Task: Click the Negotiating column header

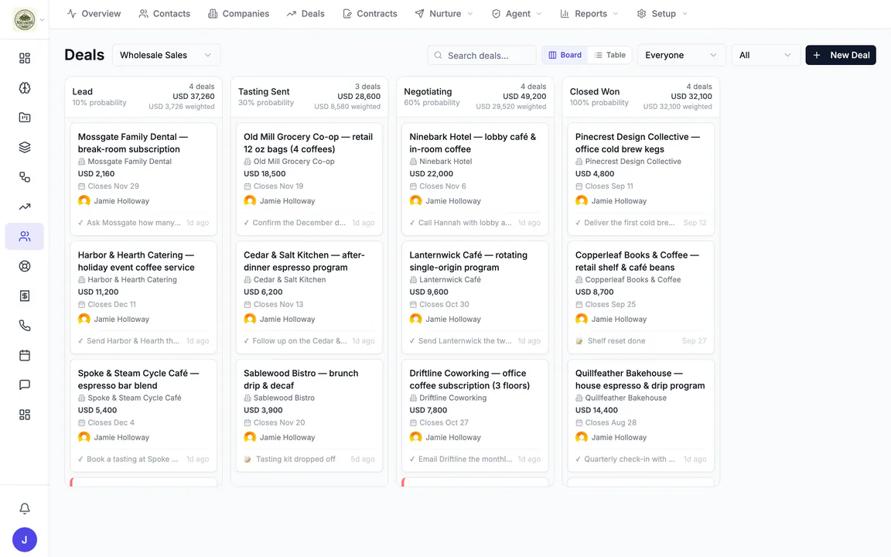Action: (x=475, y=97)
